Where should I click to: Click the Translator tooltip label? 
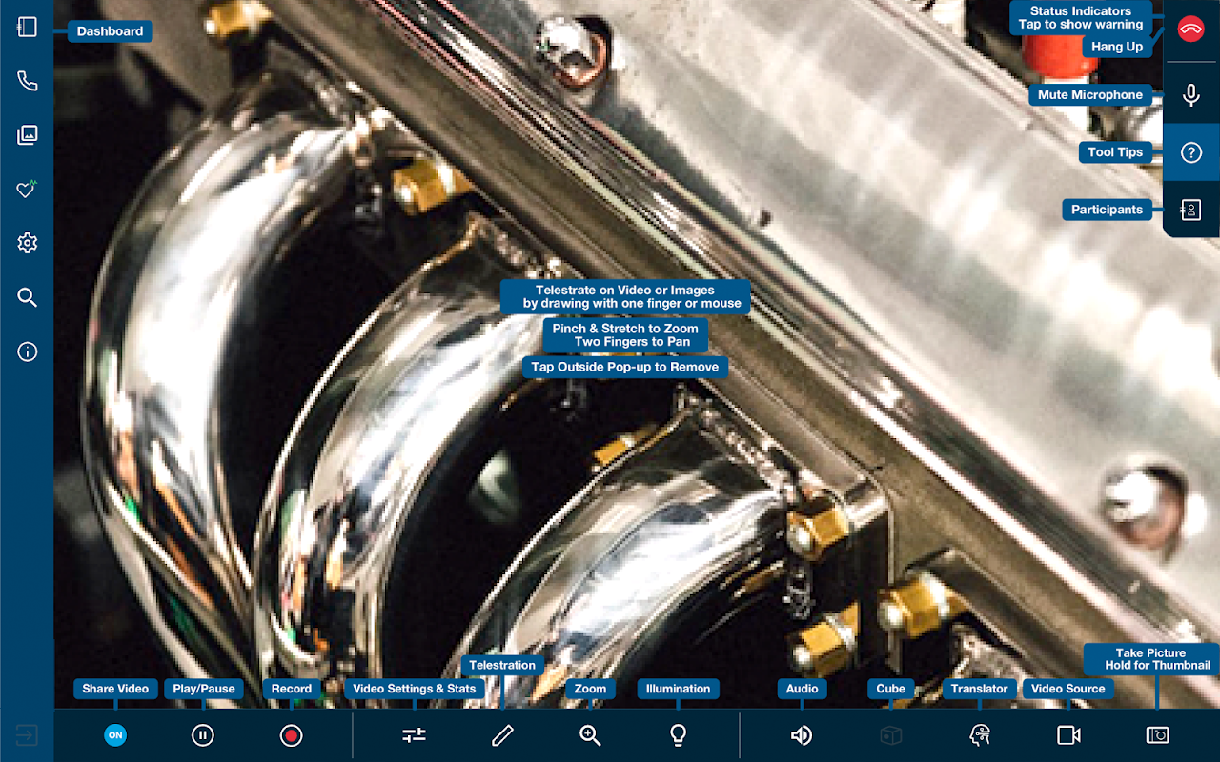tap(979, 689)
